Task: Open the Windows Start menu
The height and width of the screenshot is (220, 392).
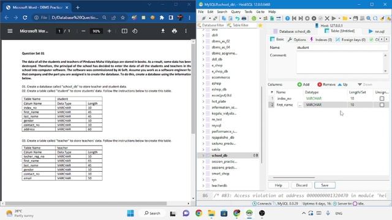Action: [x=130, y=213]
